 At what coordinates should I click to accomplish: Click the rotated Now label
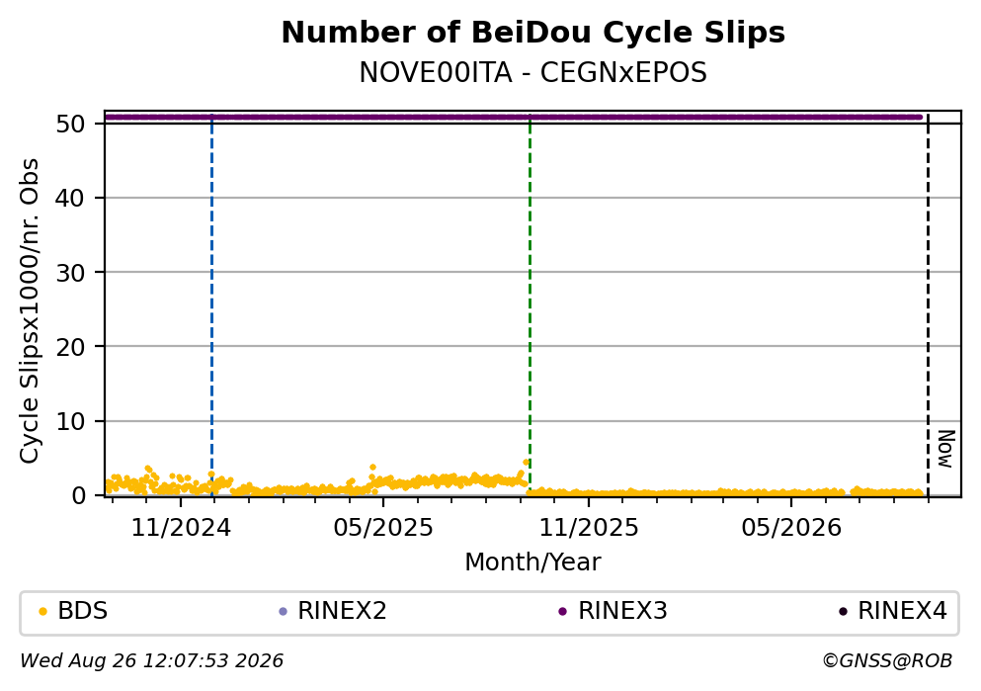[946, 449]
